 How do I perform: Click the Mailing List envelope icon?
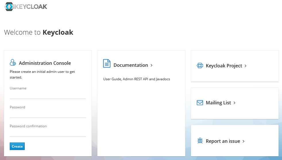pos(200,103)
